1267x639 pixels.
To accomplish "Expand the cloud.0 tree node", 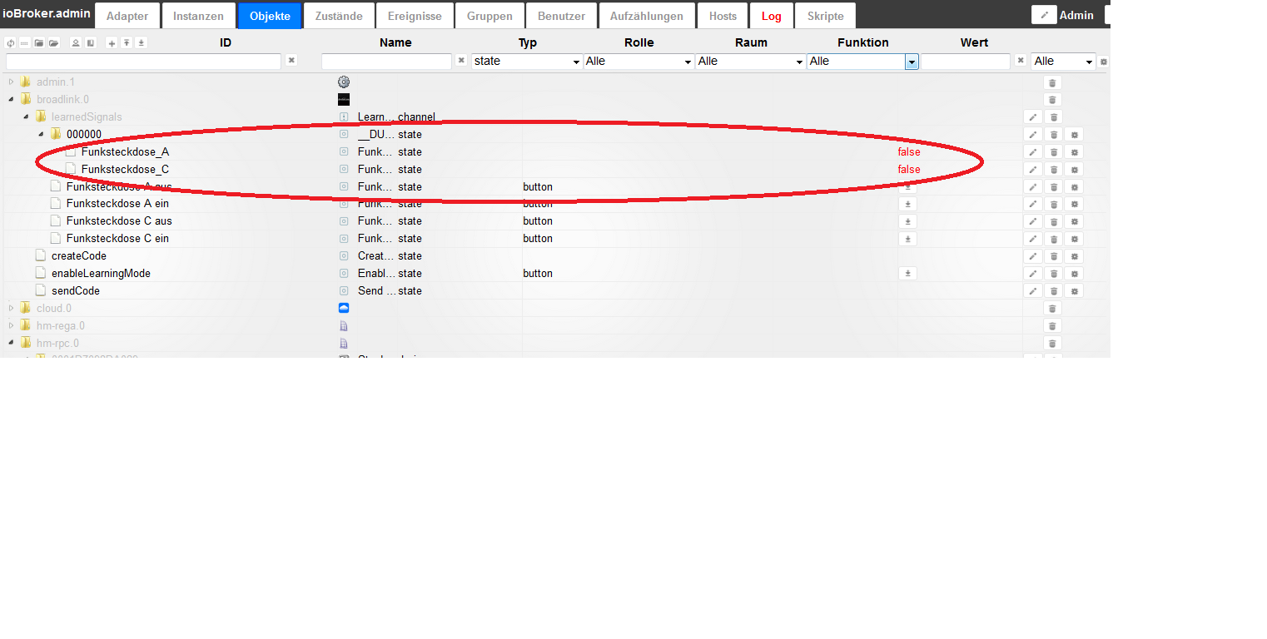I will [11, 309].
